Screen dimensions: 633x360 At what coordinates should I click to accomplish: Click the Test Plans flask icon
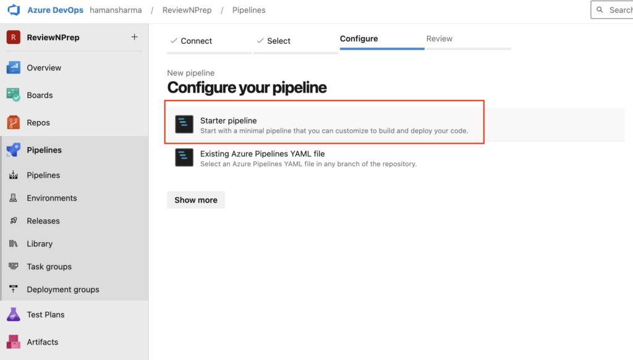(14, 314)
